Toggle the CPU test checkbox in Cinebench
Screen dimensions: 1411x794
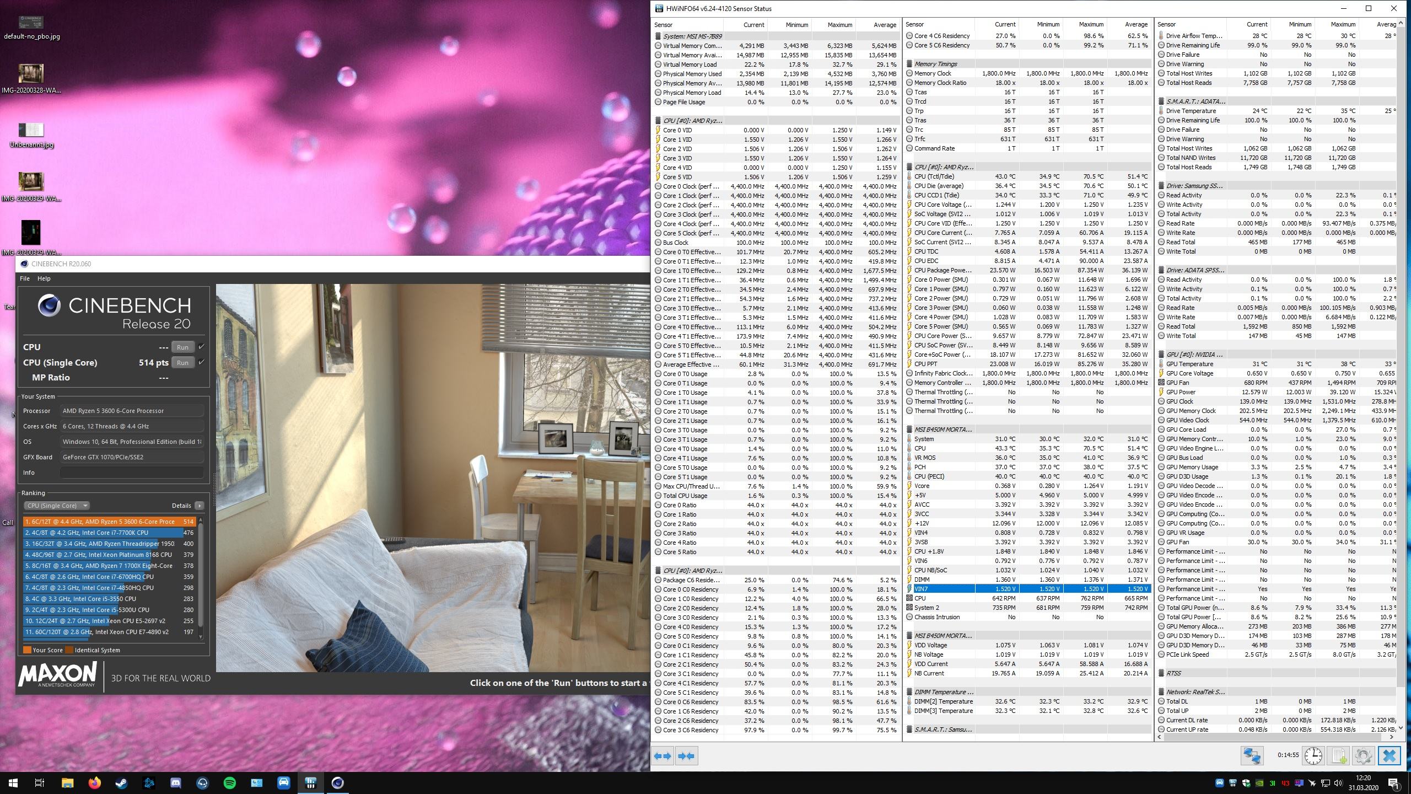pyautogui.click(x=201, y=347)
